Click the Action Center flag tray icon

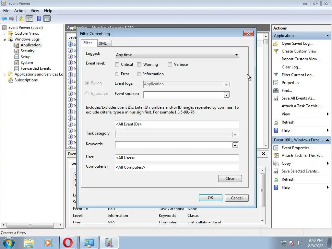[x=291, y=243]
